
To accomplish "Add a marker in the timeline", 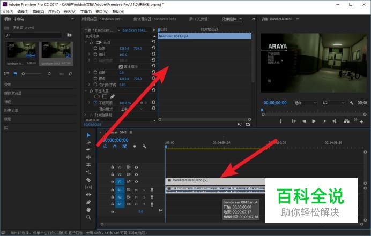I will 135,147.
